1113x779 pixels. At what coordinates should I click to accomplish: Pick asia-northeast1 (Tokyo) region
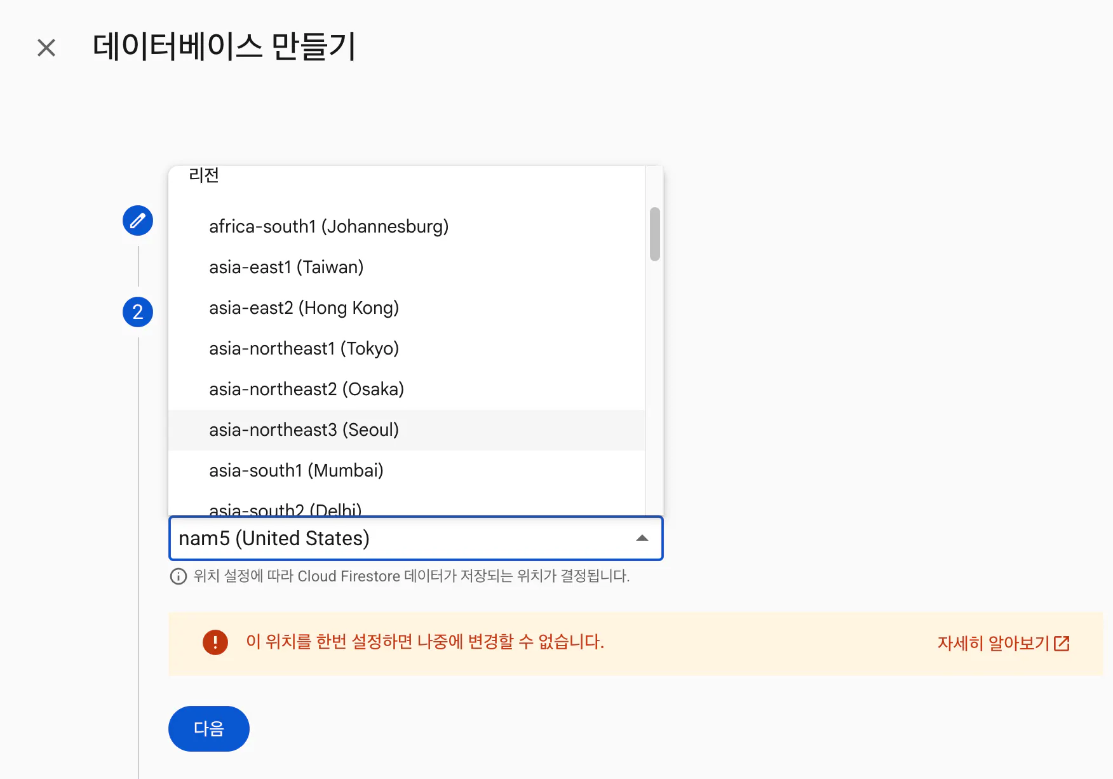click(304, 349)
